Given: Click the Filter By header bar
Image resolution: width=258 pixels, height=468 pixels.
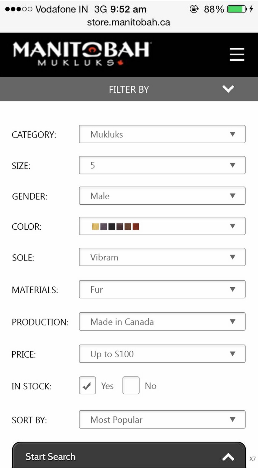Looking at the screenshot, I should (129, 89).
